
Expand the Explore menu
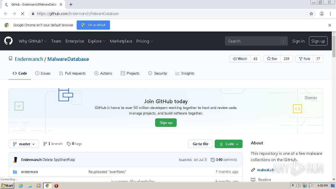coord(97,41)
